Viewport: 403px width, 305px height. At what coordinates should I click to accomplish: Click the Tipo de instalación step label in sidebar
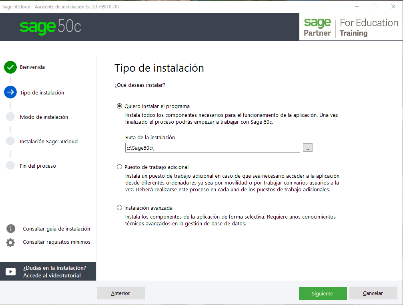42,92
